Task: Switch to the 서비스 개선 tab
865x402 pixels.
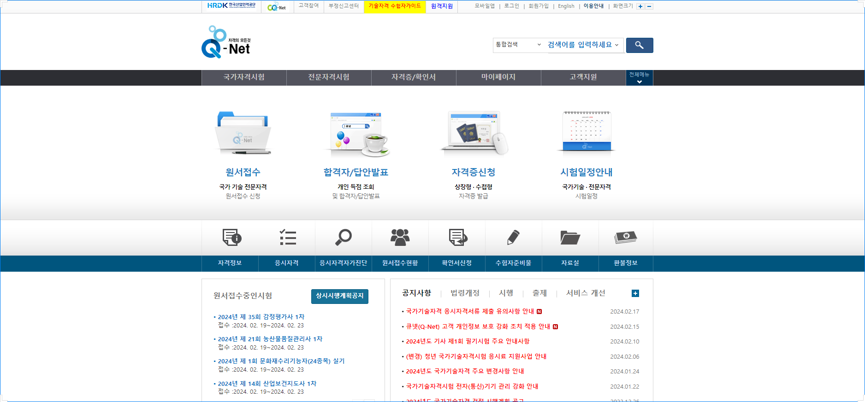Action: point(586,293)
